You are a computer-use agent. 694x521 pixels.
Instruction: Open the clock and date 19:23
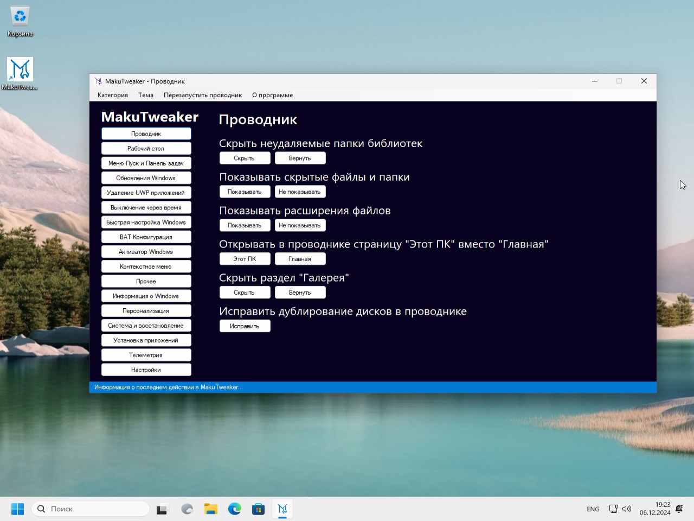pyautogui.click(x=655, y=509)
